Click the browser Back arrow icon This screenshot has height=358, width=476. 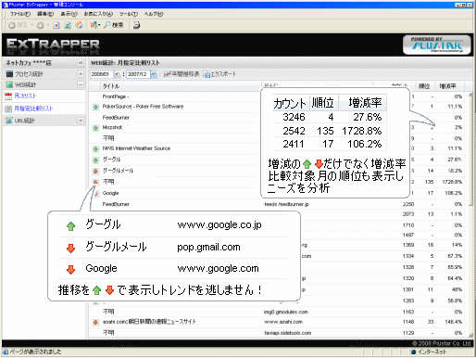point(12,25)
